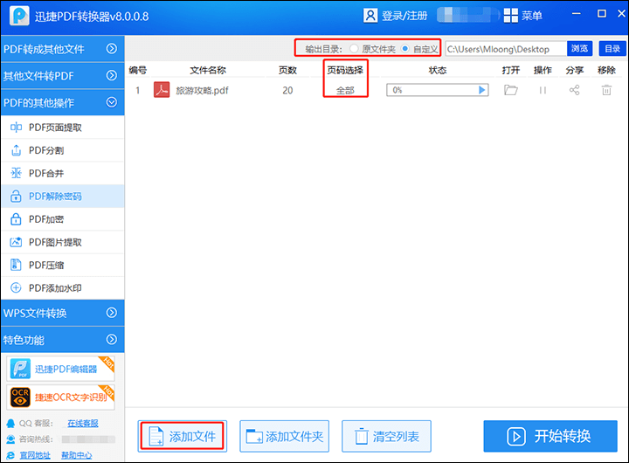Open 官网地址 link

click(35, 455)
